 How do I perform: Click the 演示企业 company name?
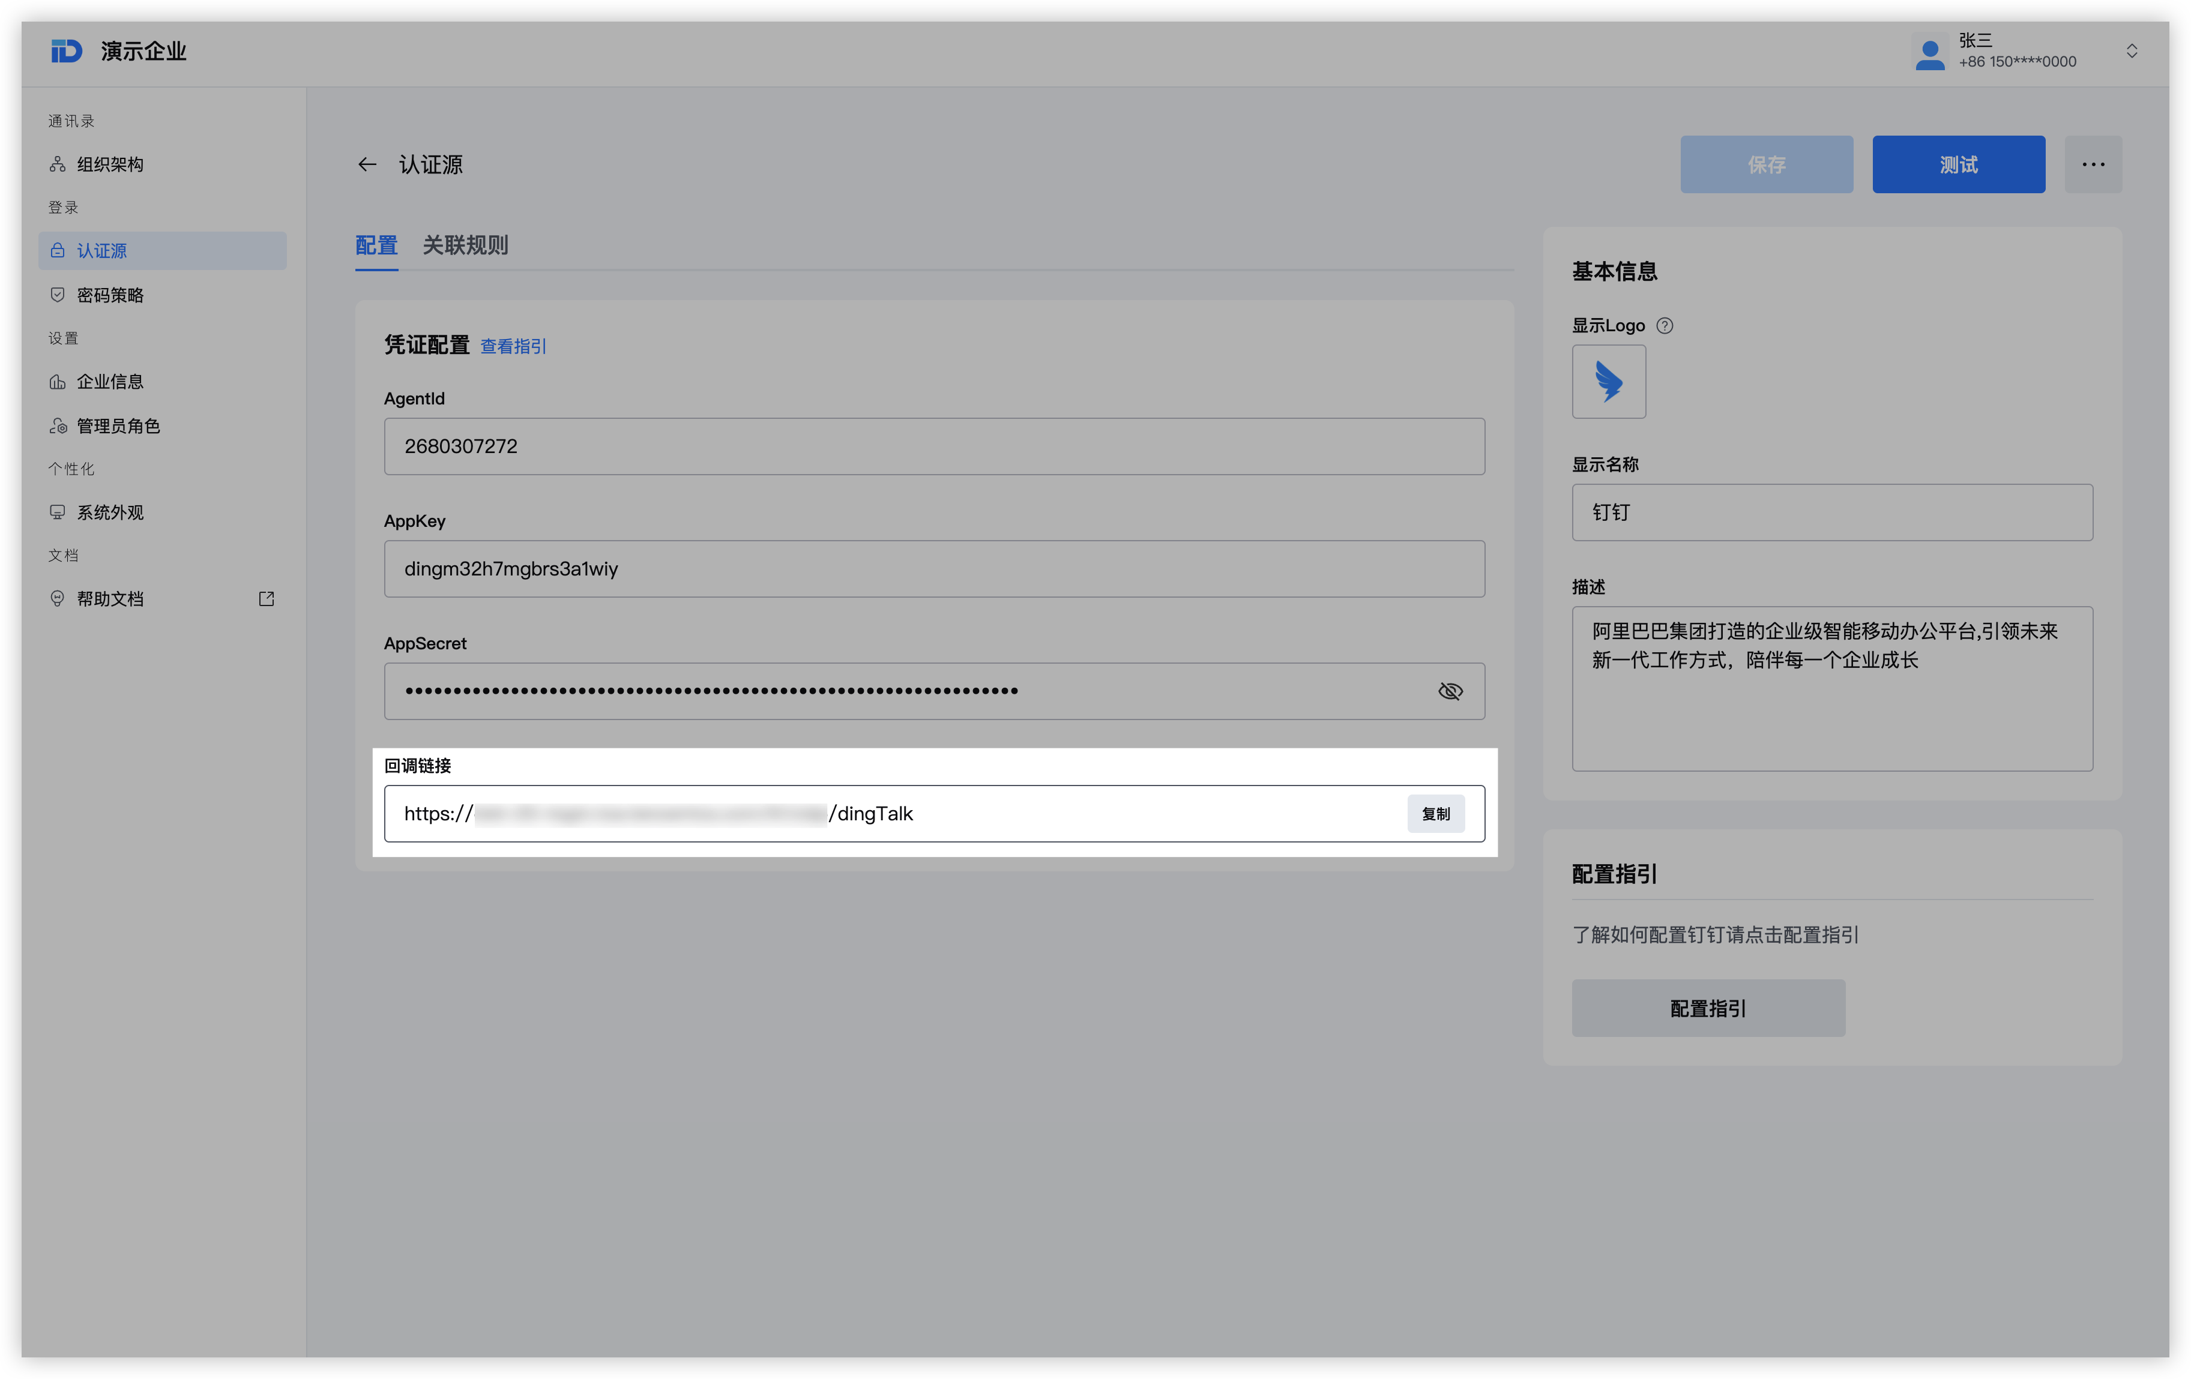(x=143, y=51)
